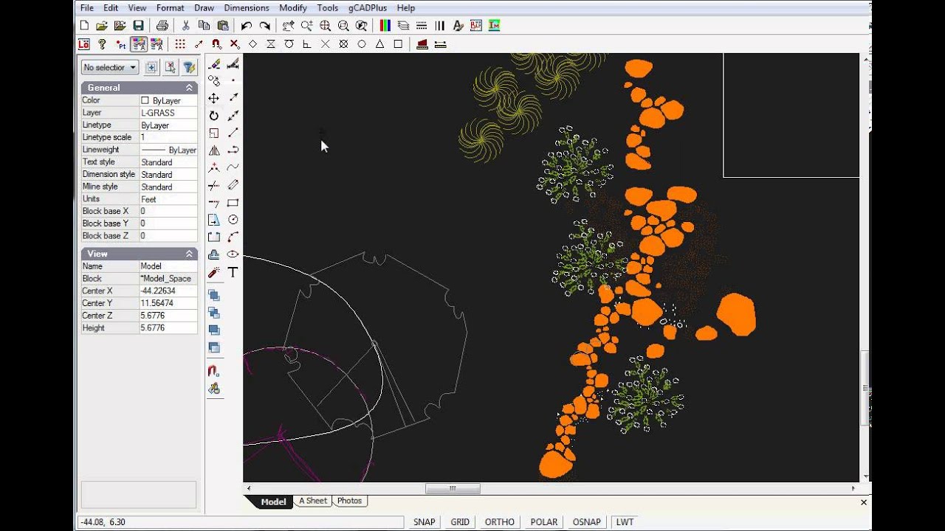This screenshot has width=945, height=531.
Task: Open the layer colors RGB bars icon
Action: (x=385, y=26)
